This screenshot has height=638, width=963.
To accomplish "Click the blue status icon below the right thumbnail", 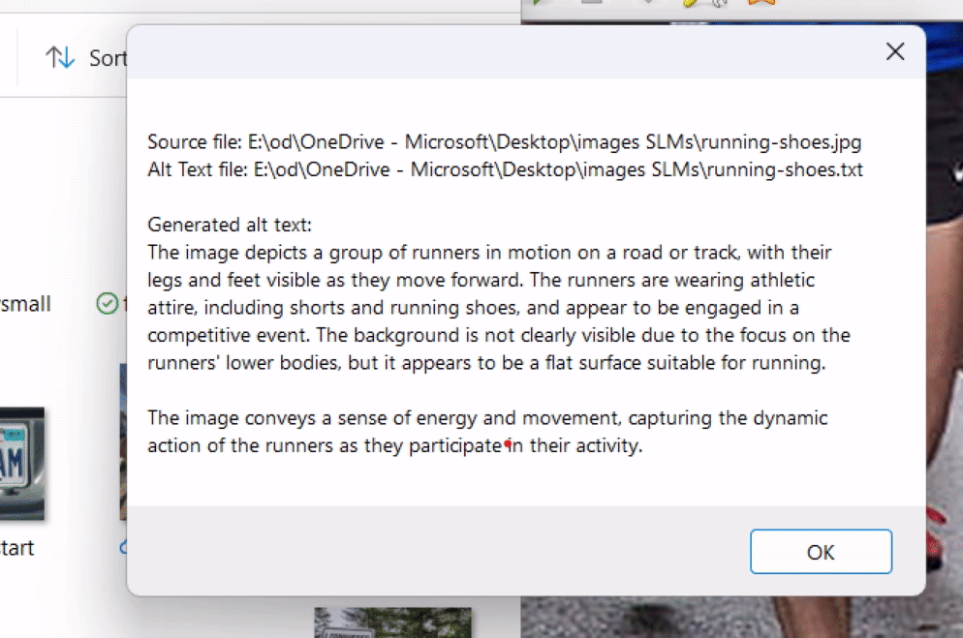I will point(122,548).
